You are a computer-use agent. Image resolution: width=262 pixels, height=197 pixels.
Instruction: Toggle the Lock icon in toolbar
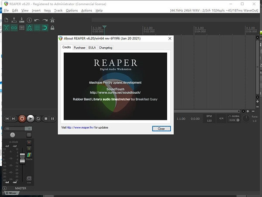(x=52, y=28)
